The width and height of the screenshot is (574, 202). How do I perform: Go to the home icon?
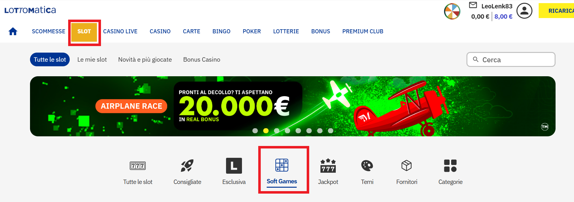click(x=13, y=31)
